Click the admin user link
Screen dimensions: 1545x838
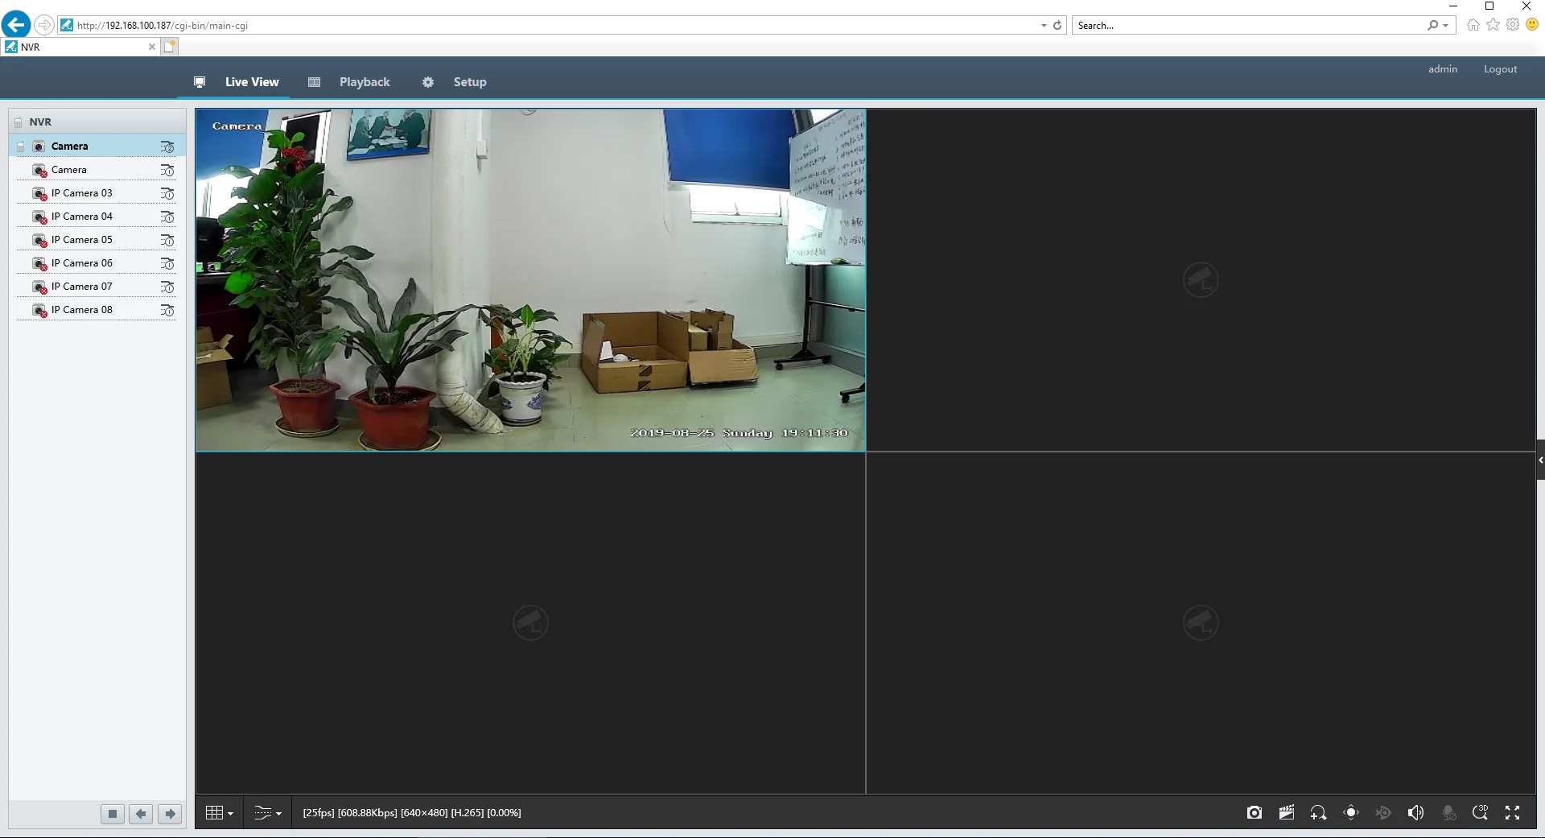1443,69
